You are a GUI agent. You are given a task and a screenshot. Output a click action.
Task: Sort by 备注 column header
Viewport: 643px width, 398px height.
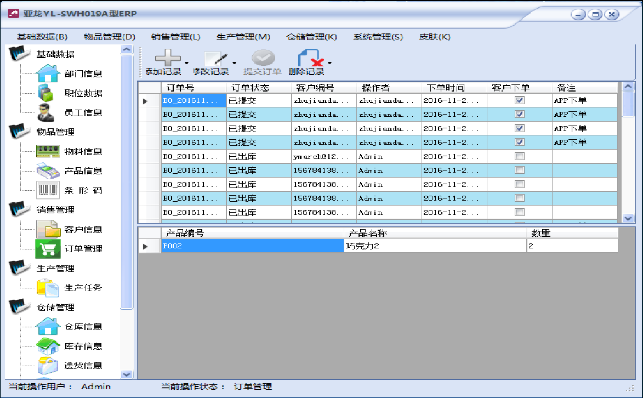[x=585, y=87]
